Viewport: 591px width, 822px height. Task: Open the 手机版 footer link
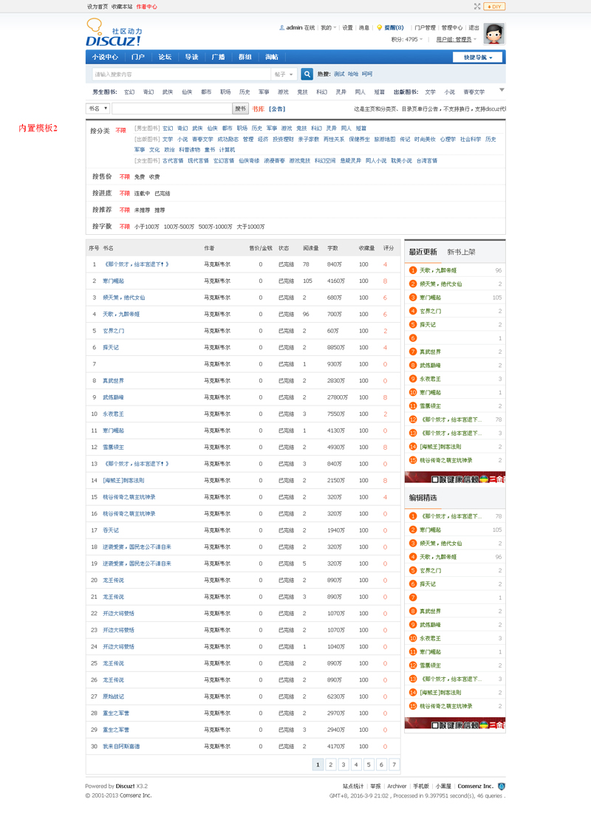point(421,786)
